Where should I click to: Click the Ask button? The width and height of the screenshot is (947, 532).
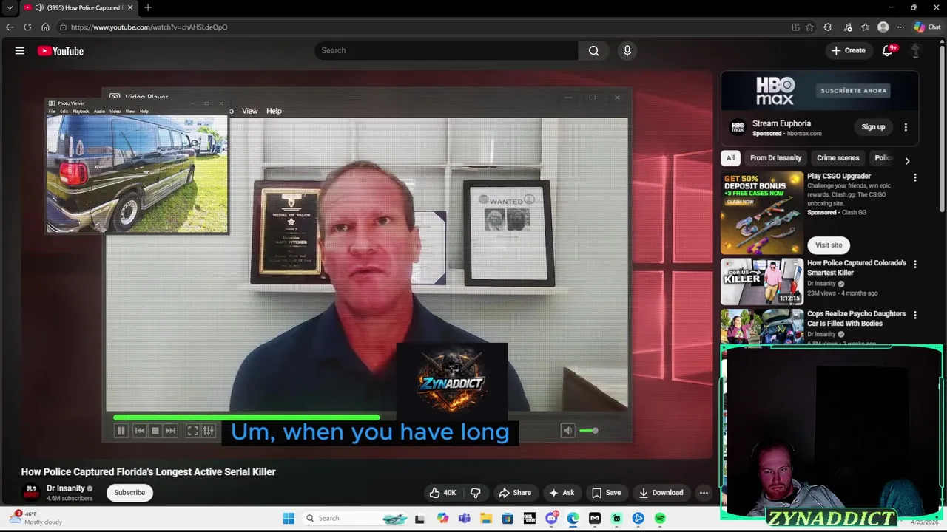point(562,493)
